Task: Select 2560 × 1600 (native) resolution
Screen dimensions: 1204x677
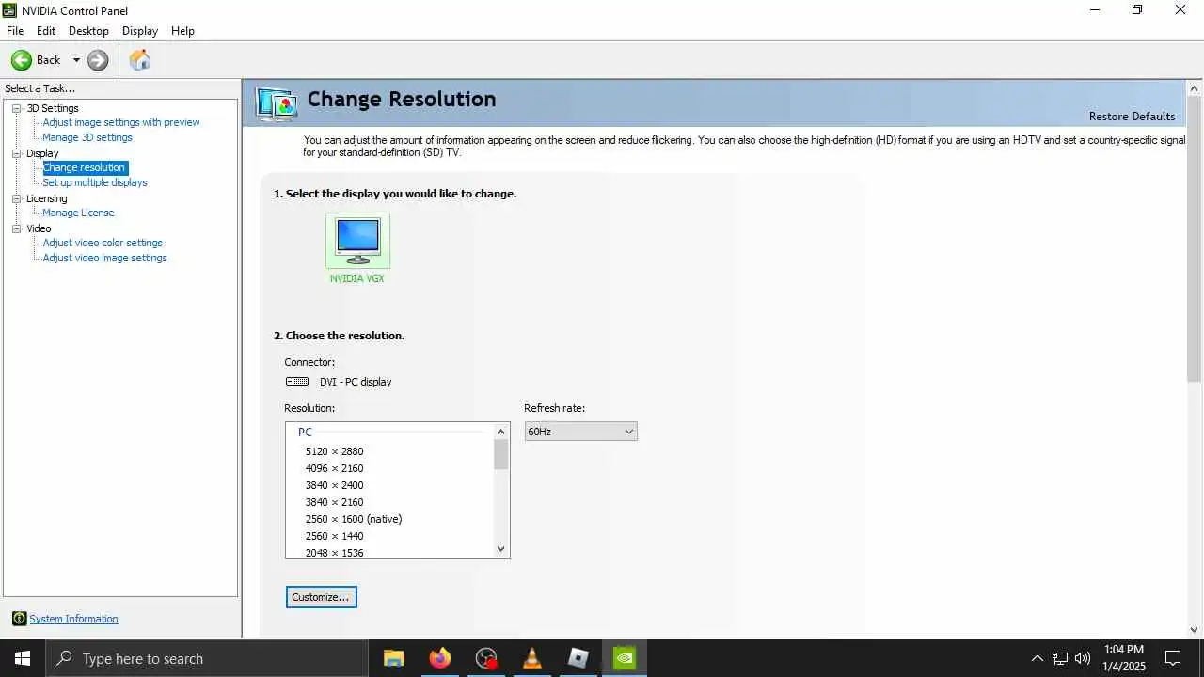Action: pyautogui.click(x=354, y=519)
